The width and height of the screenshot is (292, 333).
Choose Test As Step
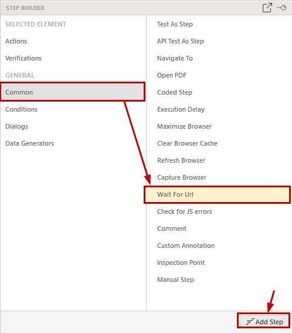point(175,24)
